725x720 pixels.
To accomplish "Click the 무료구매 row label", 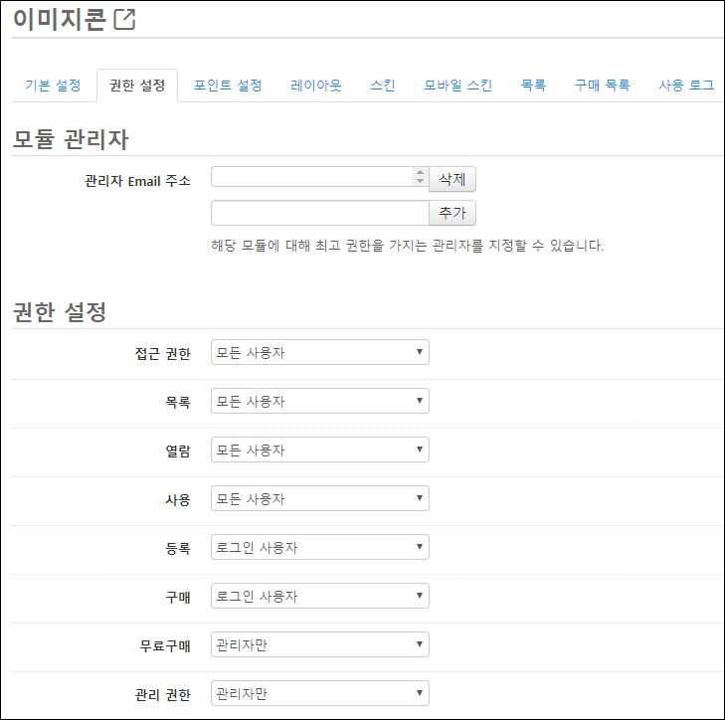I will point(165,645).
